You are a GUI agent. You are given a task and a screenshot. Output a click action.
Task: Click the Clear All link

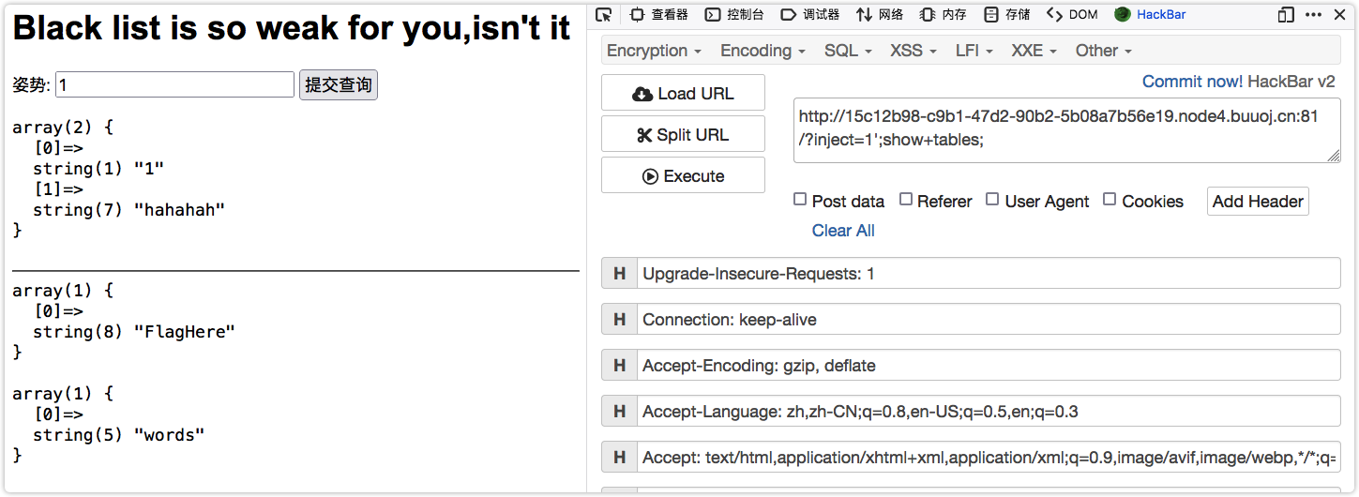(x=843, y=231)
